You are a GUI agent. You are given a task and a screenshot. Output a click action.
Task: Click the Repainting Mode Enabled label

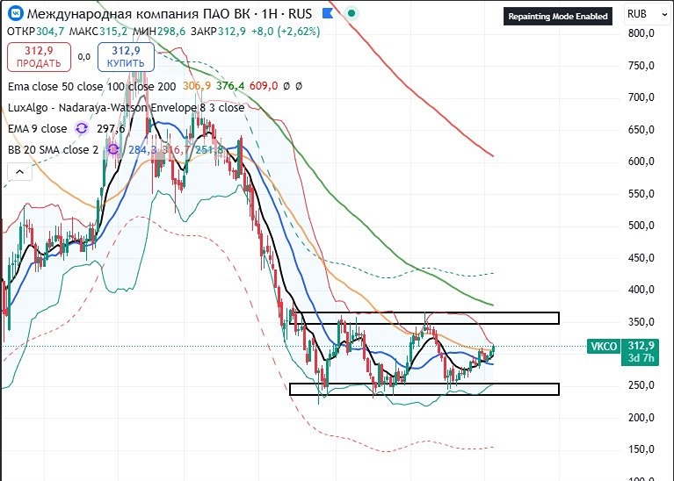click(558, 17)
